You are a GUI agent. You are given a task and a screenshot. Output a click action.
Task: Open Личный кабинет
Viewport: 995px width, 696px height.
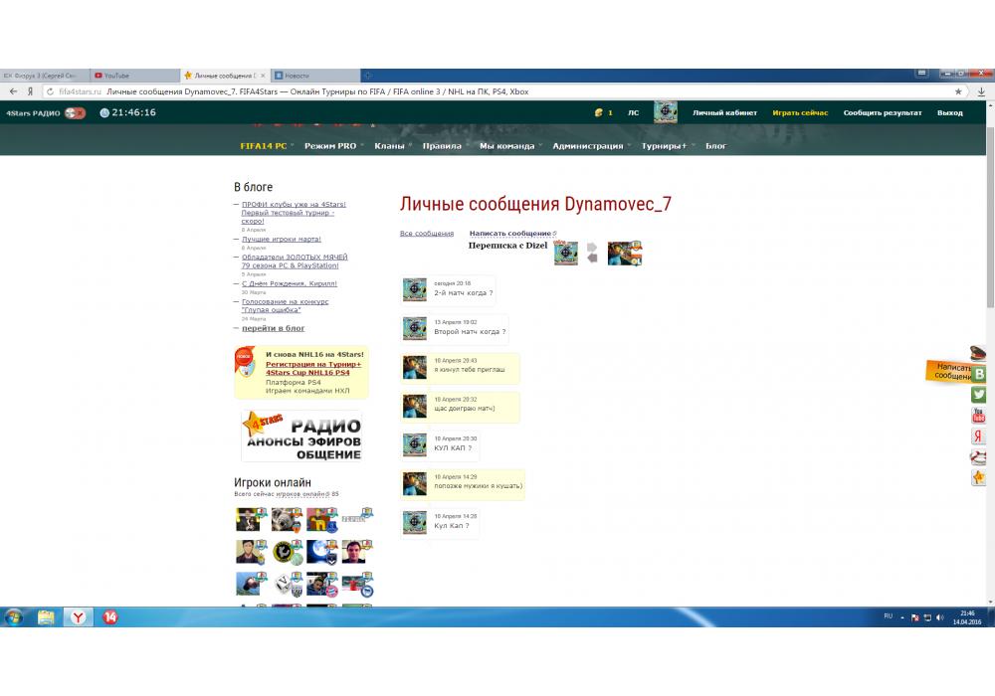[x=724, y=112]
